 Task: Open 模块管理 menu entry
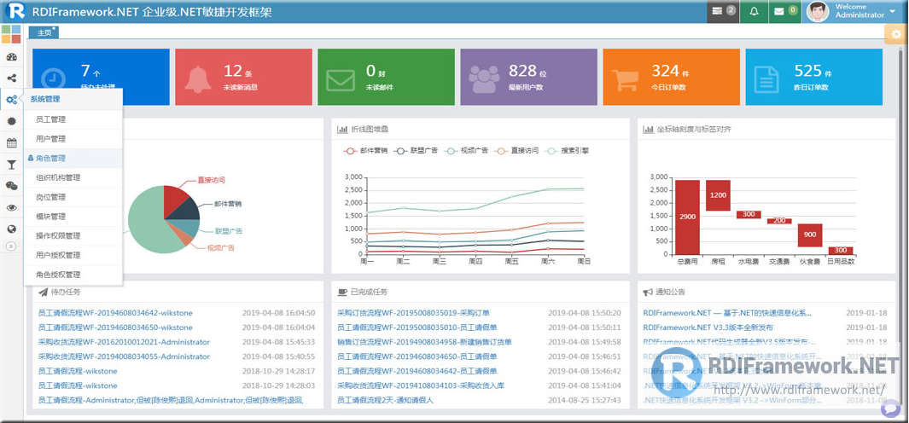[73, 217]
